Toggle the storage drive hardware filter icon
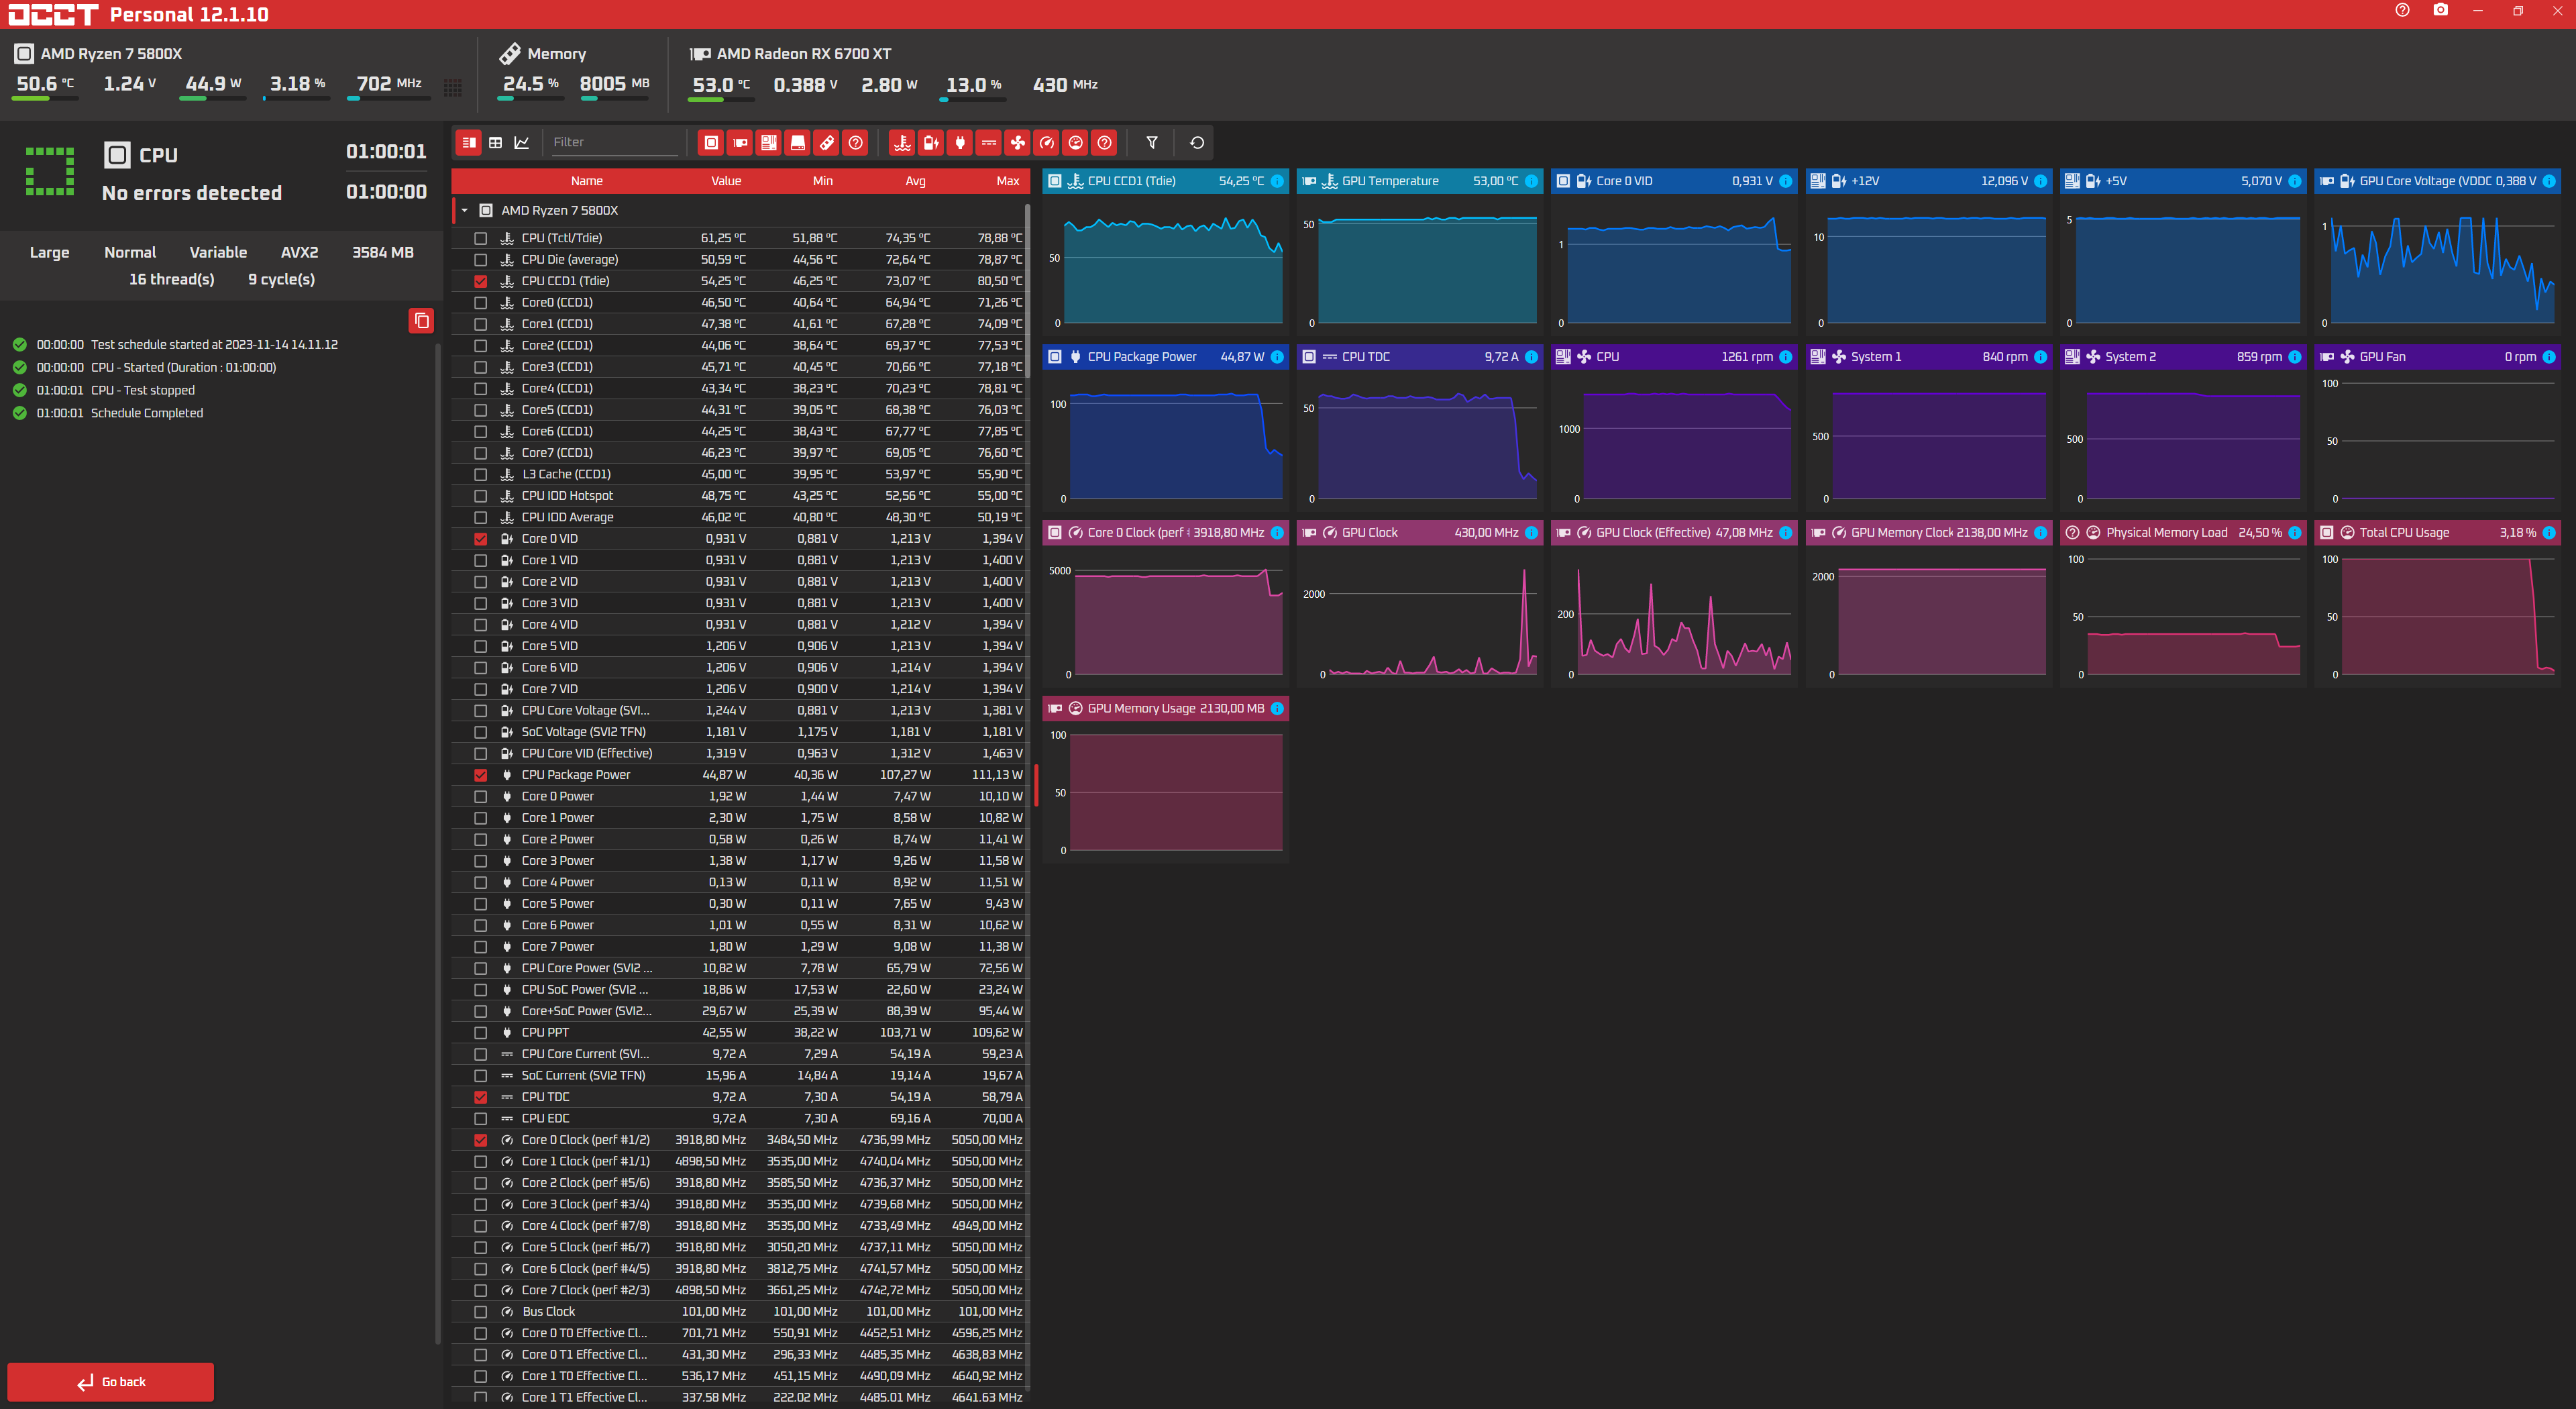 coord(798,143)
